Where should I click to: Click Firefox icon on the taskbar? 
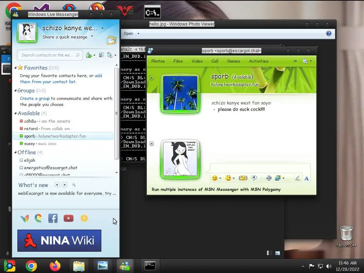pos(55,266)
